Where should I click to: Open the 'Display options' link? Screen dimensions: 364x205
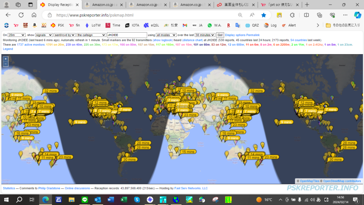click(x=235, y=35)
